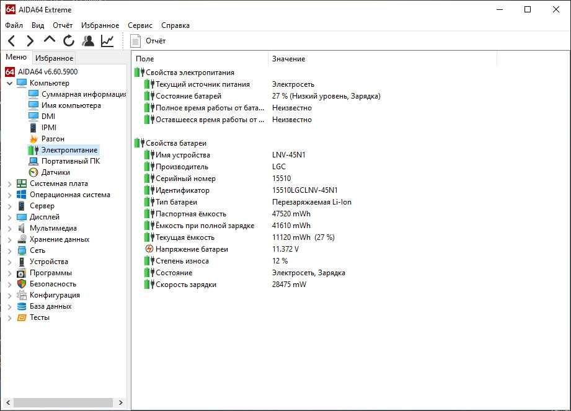Viewport: 571px width, 411px height.
Task: Maximize the AIDA64 Extreme window
Action: coord(528,9)
